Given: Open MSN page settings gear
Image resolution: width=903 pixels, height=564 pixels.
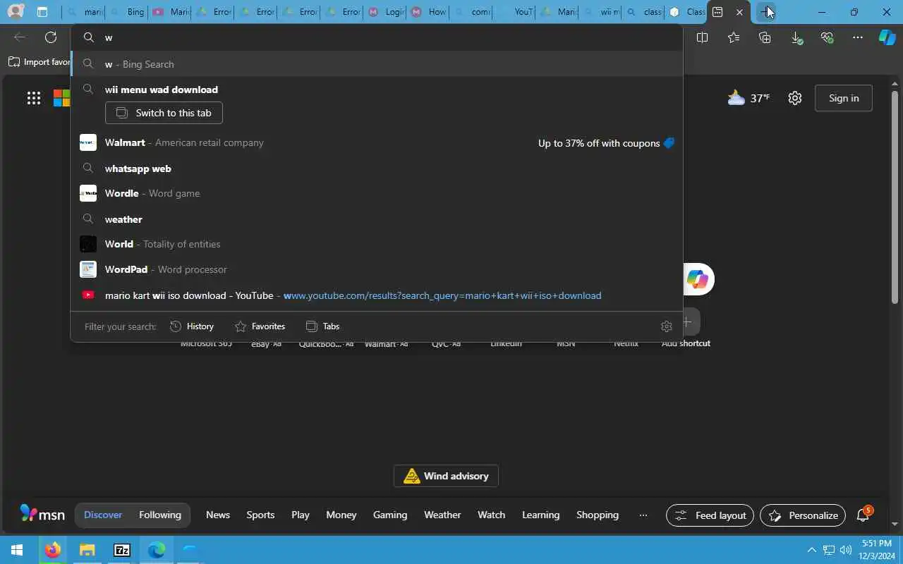Looking at the screenshot, I should click(x=795, y=98).
